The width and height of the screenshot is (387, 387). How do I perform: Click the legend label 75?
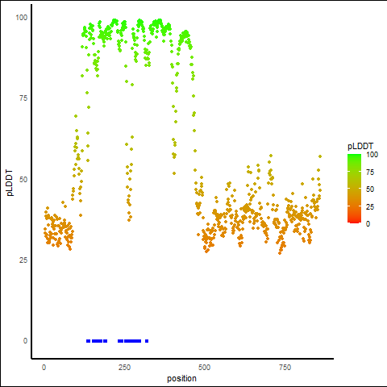tap(370, 173)
